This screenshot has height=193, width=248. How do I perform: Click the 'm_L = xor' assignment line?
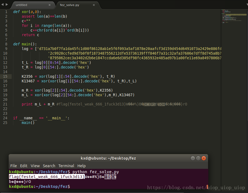coord(78,95)
